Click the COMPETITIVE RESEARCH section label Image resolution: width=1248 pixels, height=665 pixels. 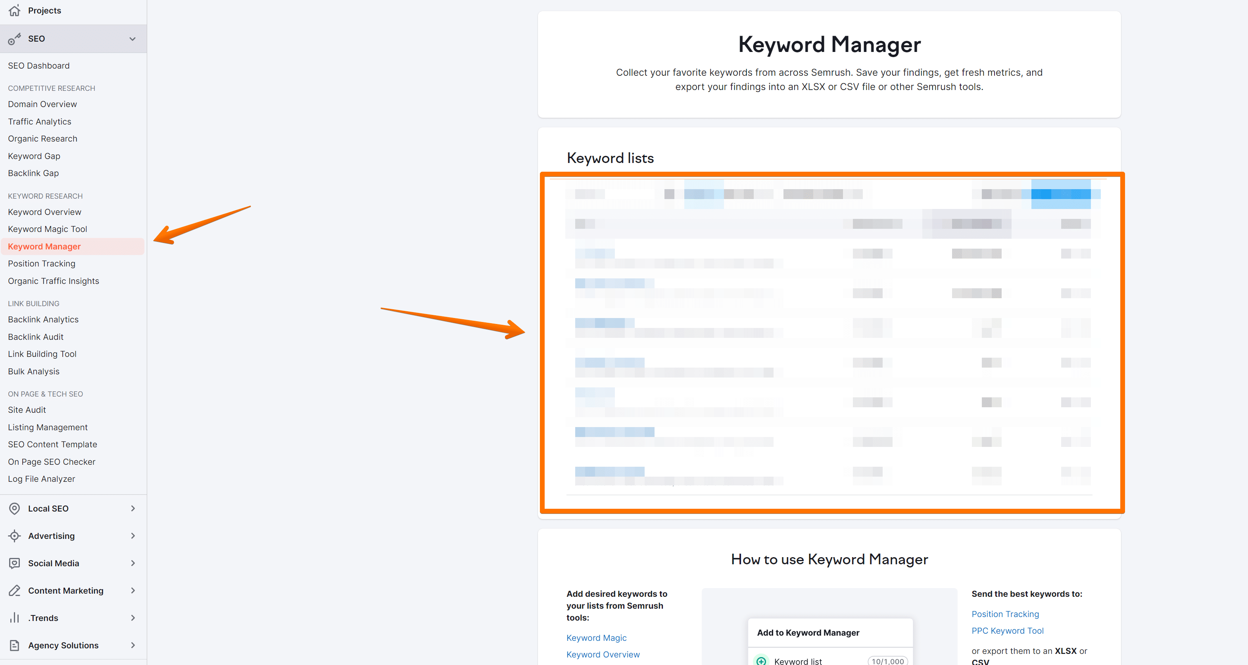pos(51,88)
